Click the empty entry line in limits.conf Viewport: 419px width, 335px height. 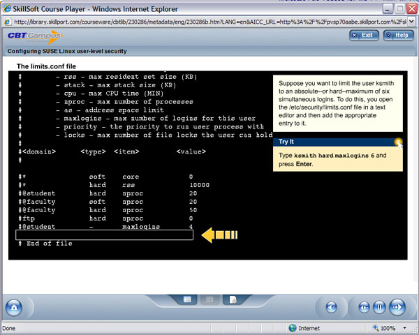(x=104, y=235)
